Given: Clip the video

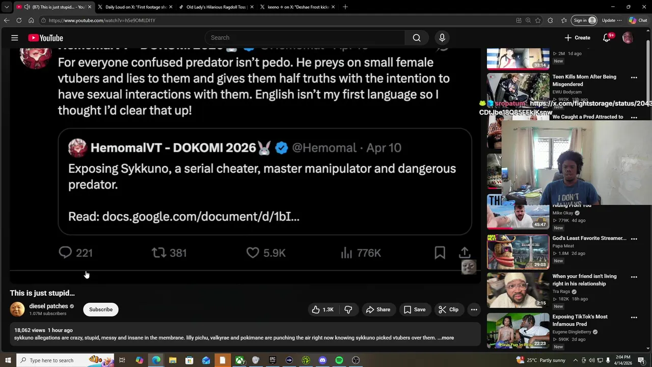Looking at the screenshot, I should pyautogui.click(x=448, y=309).
